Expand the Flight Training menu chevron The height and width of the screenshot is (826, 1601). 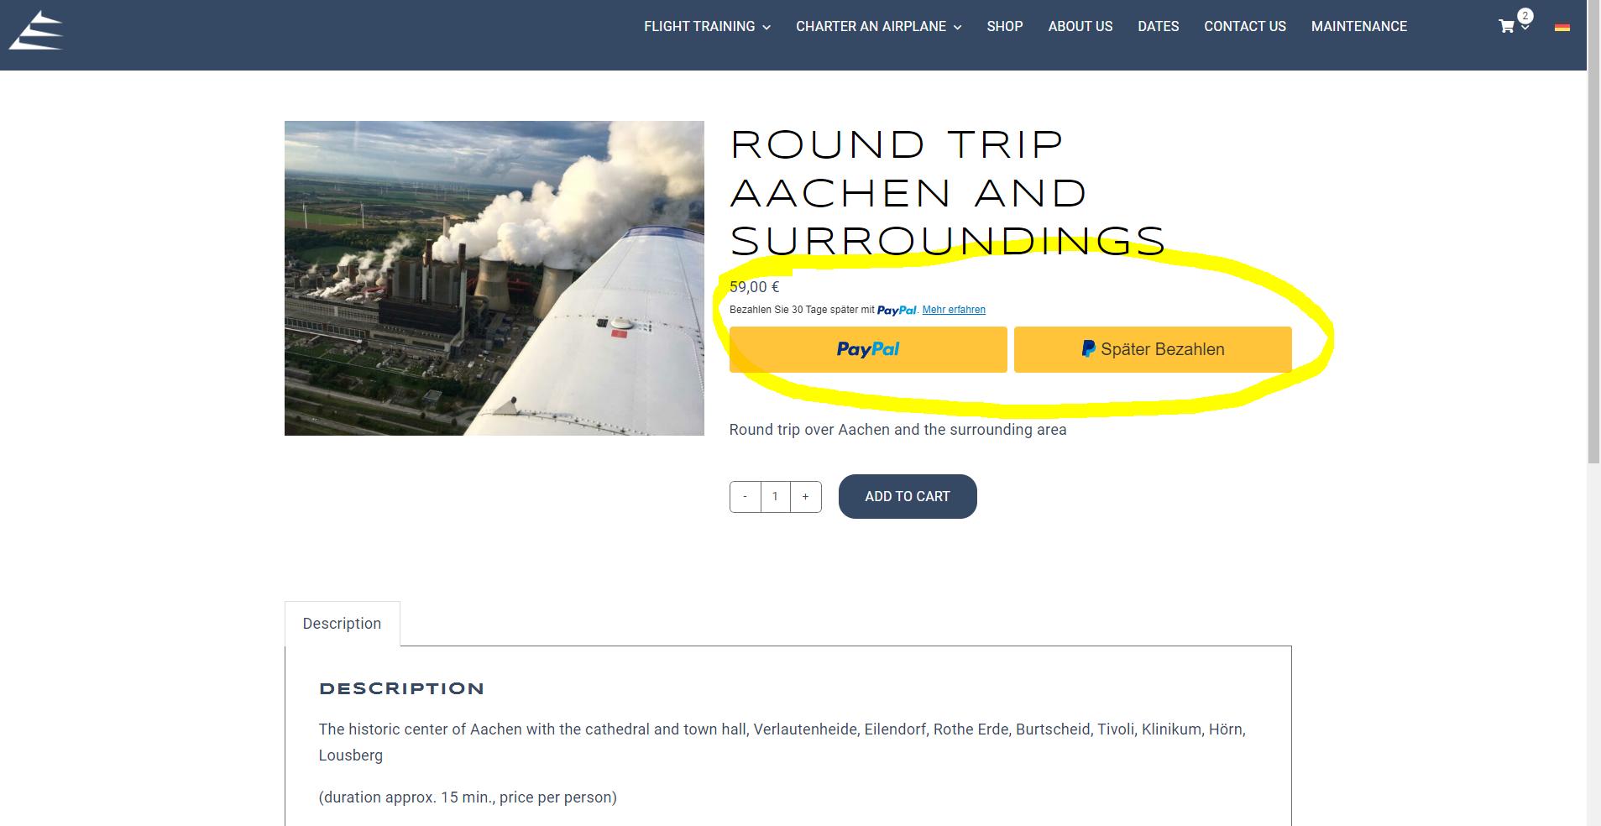(766, 28)
